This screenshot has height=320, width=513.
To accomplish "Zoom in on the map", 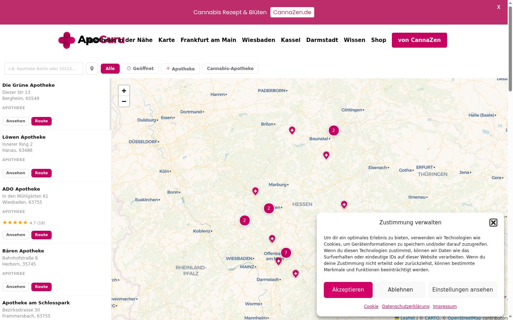I will click(x=124, y=91).
